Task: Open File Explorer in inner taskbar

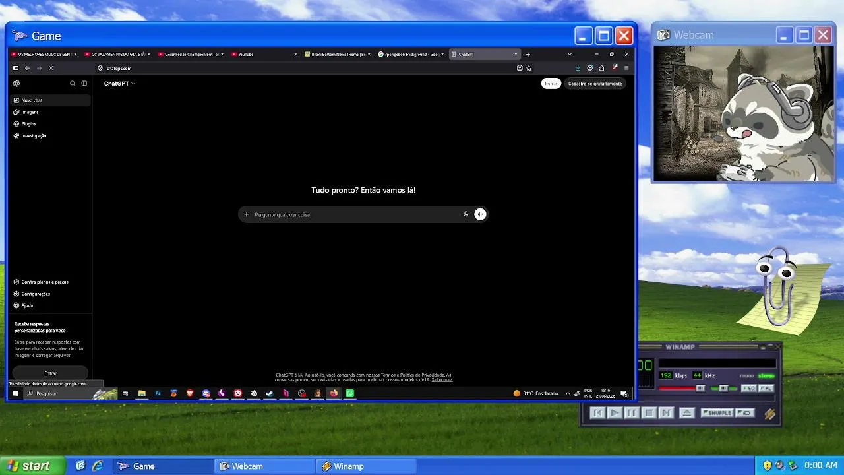Action: pos(142,393)
